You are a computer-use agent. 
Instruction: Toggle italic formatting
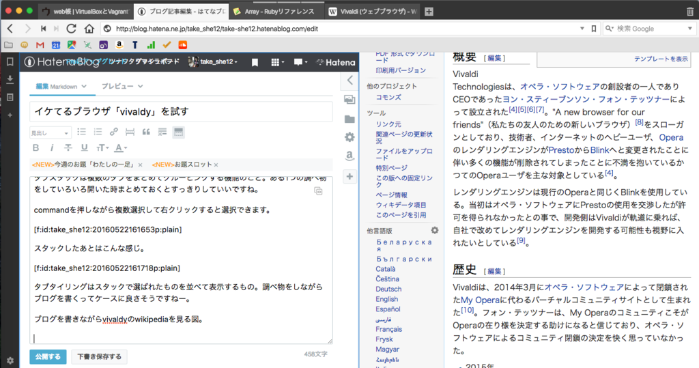coord(52,147)
